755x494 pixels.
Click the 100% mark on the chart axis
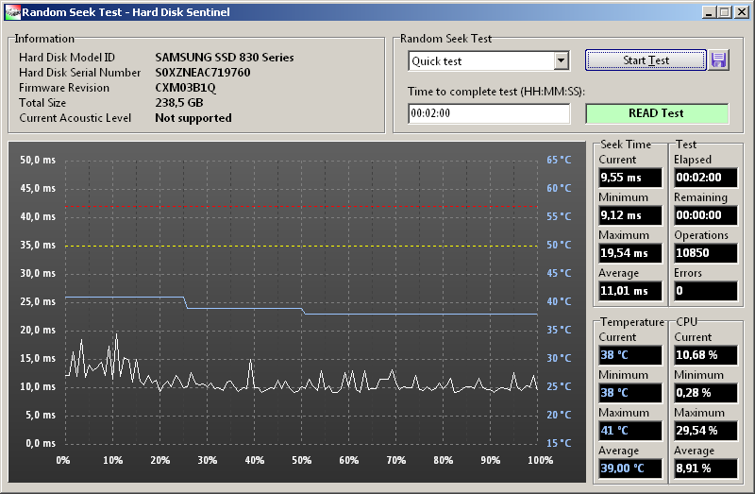point(540,460)
